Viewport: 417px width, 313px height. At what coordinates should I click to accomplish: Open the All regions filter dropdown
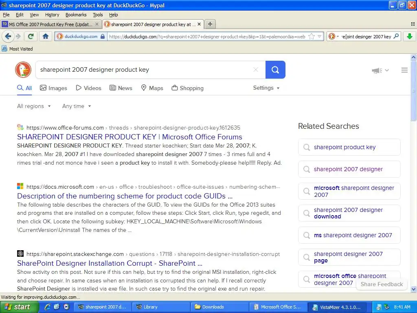click(34, 106)
